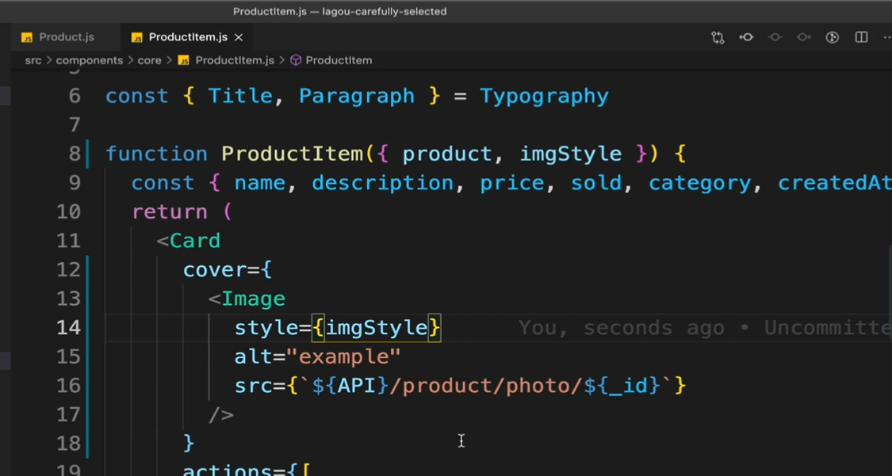Click the word Title on line 6
892x476 pixels.
240,96
